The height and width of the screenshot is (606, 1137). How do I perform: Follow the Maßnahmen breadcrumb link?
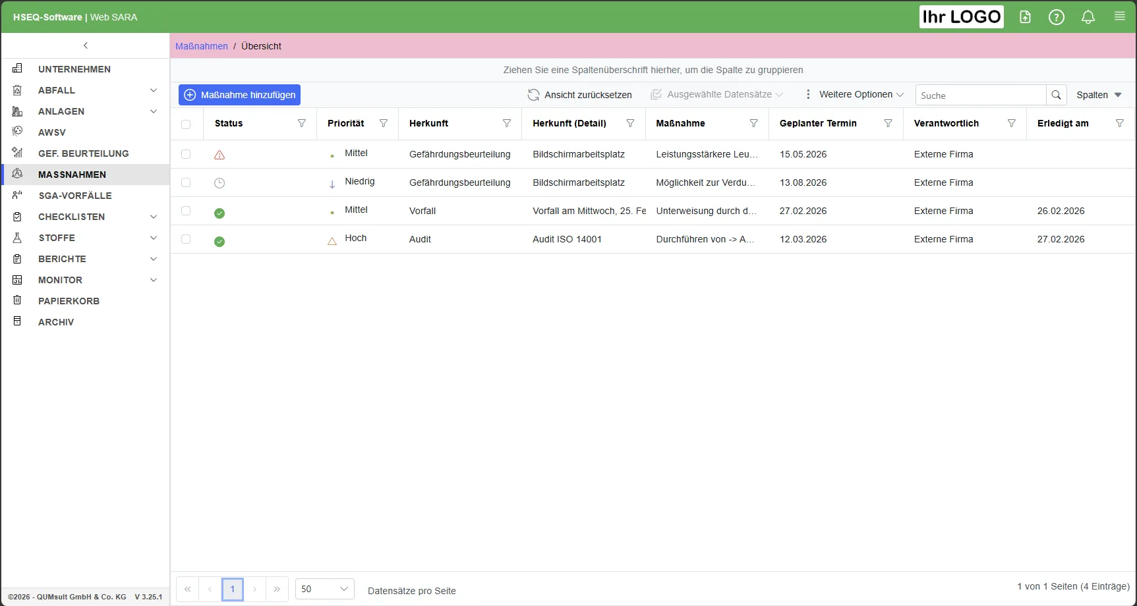point(202,46)
